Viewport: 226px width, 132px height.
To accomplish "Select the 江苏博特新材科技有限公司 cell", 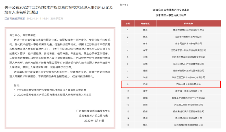I will [188, 37].
